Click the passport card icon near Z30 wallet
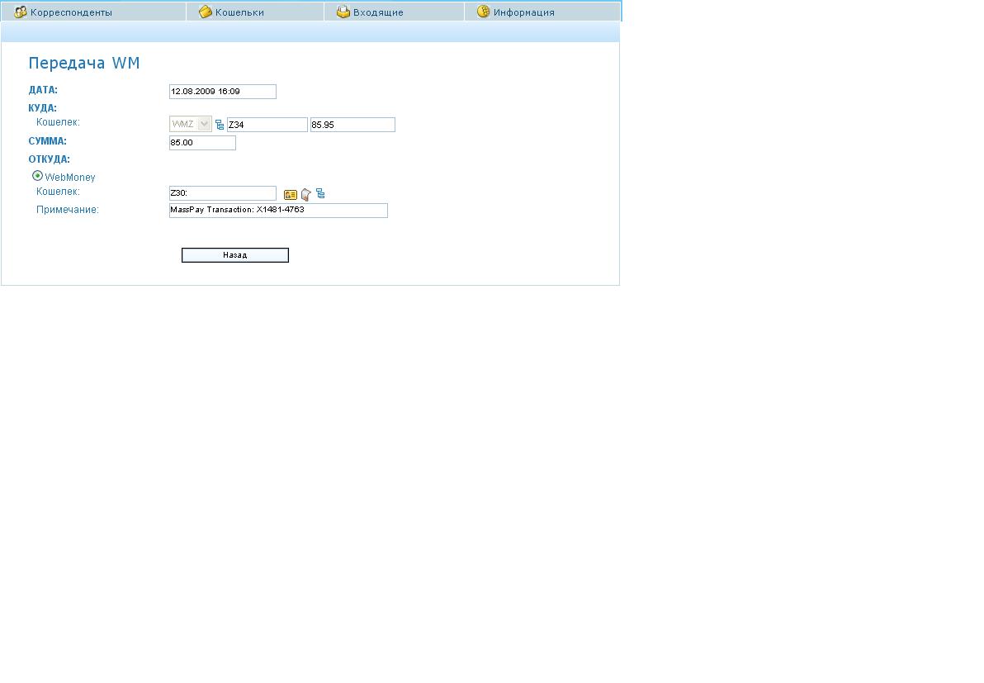 pos(290,195)
